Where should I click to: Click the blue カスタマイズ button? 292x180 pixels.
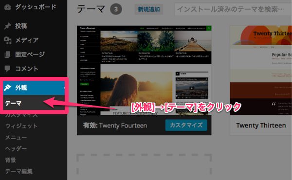pyautogui.click(x=186, y=126)
